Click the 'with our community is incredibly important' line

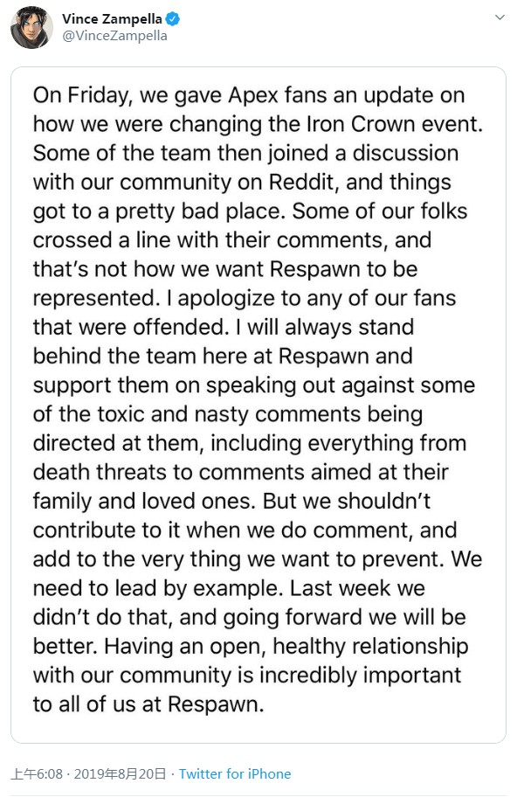coord(247,675)
